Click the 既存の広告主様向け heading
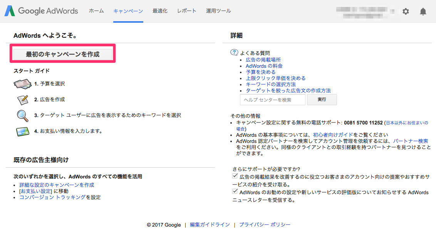Image resolution: width=436 pixels, height=232 pixels. click(41, 160)
